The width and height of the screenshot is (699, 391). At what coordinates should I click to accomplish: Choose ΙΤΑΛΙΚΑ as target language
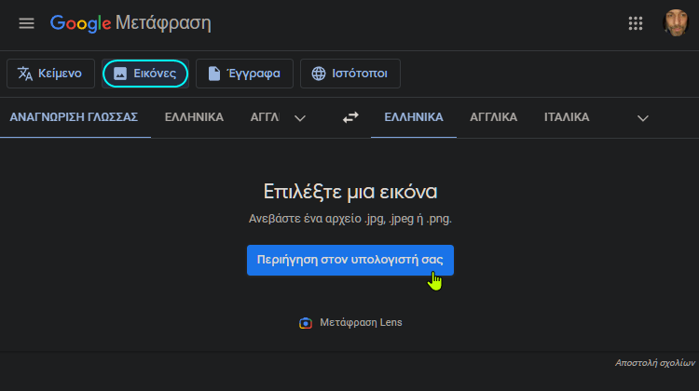pos(567,117)
